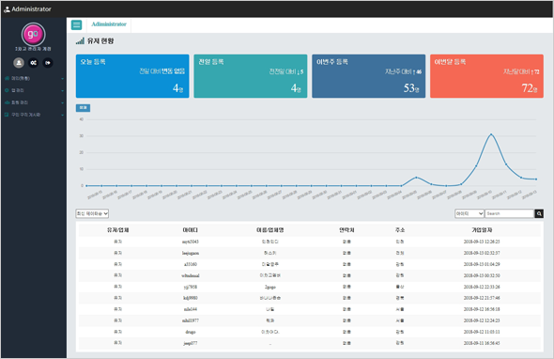
Task: Click the peak data point on the chart
Action: point(491,134)
